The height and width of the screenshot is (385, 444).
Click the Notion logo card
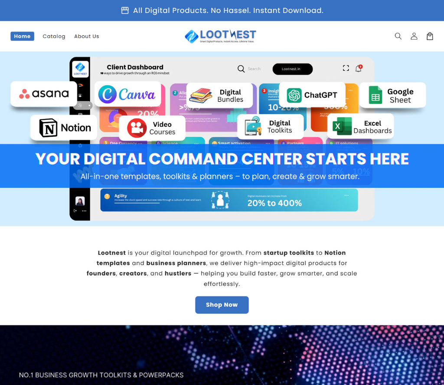[64, 128]
